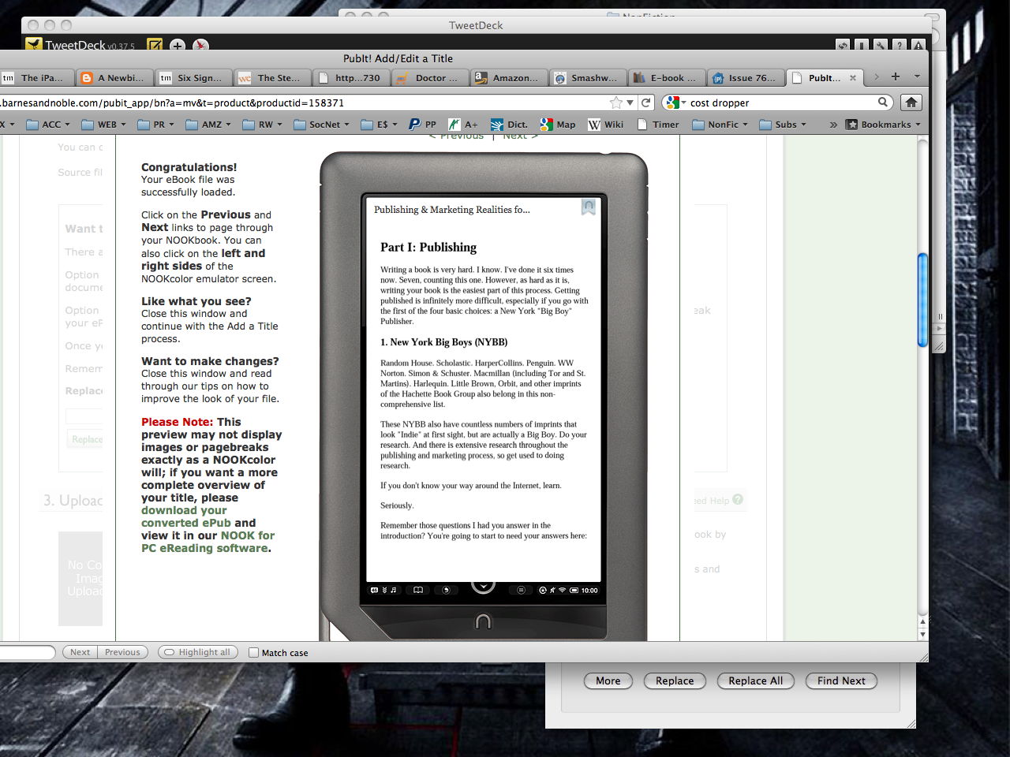Click the NOOK home 'n' button
Screen dimensions: 1010x757
click(x=483, y=621)
